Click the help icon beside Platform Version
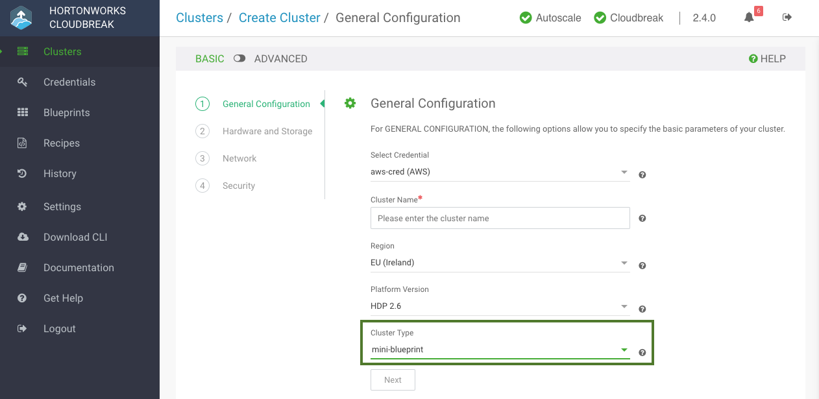The width and height of the screenshot is (819, 399). point(642,309)
